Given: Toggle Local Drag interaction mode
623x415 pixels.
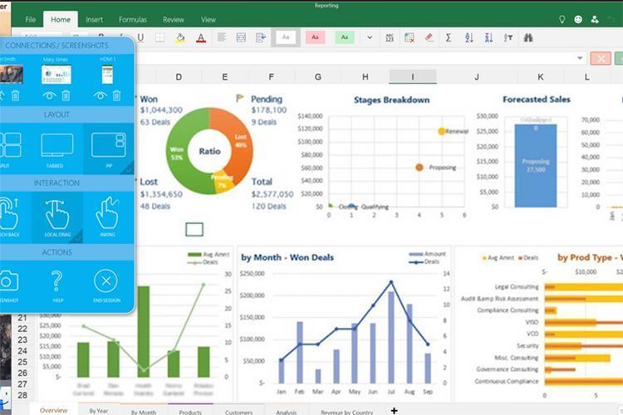Looking at the screenshot, I should 57,217.
